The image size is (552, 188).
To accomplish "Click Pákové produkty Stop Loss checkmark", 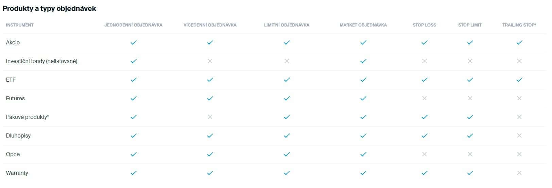I will [x=424, y=117].
